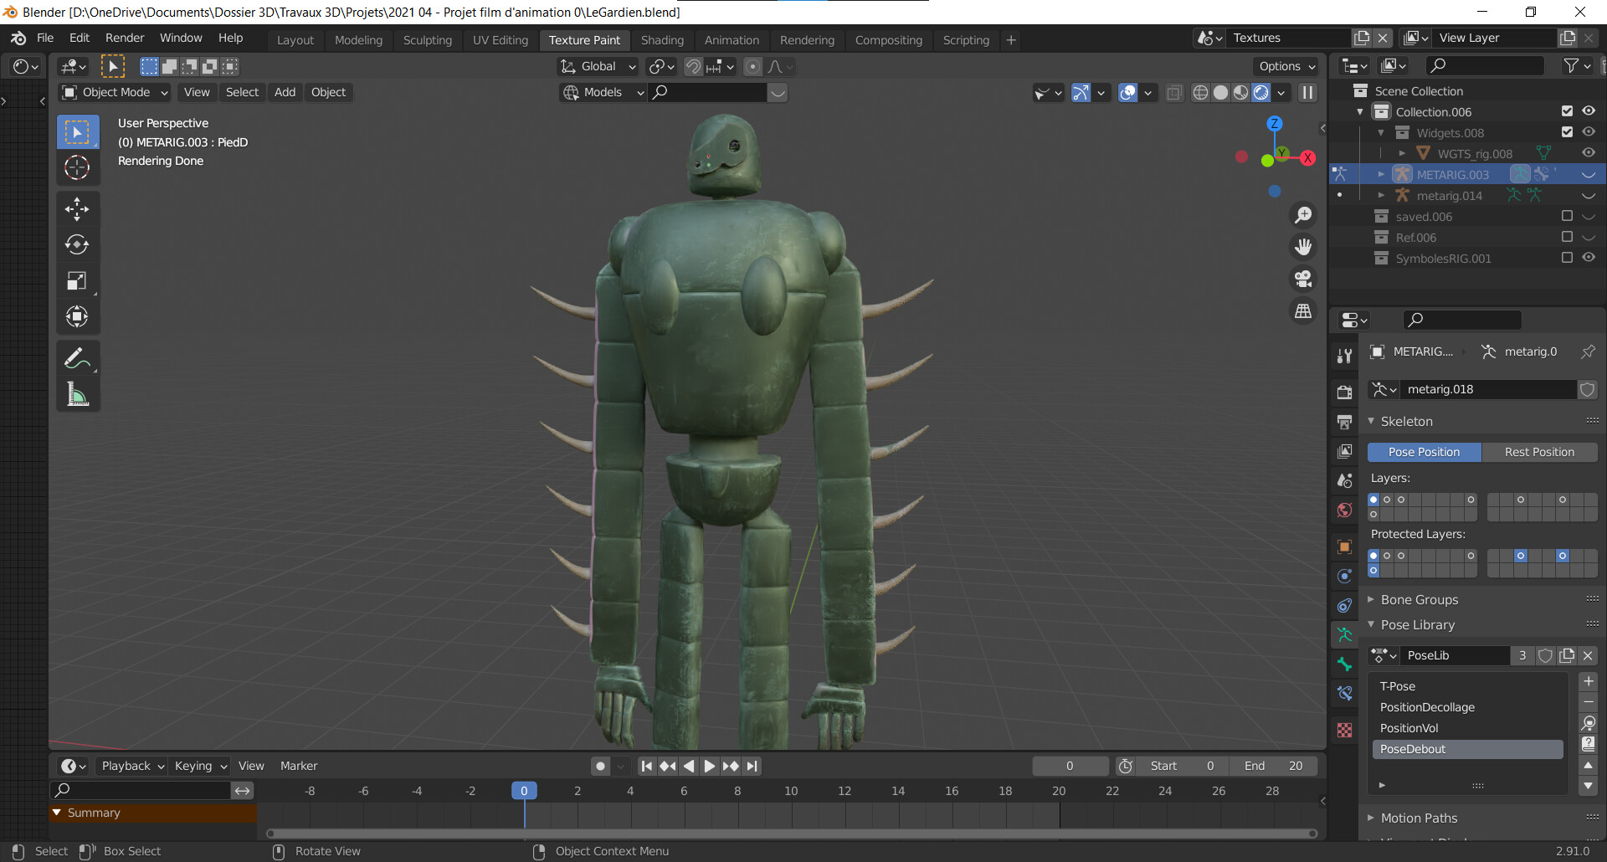1607x862 pixels.
Task: Click the Outliner search field
Action: pyautogui.click(x=1486, y=65)
